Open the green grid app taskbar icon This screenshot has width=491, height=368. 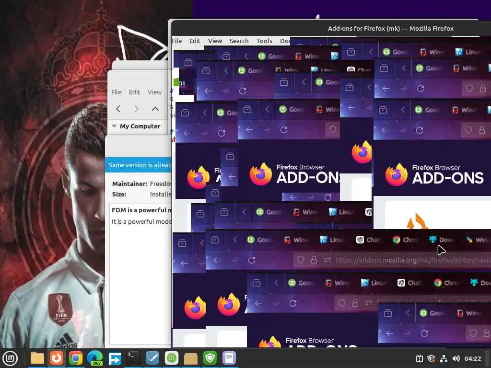pyautogui.click(x=172, y=358)
